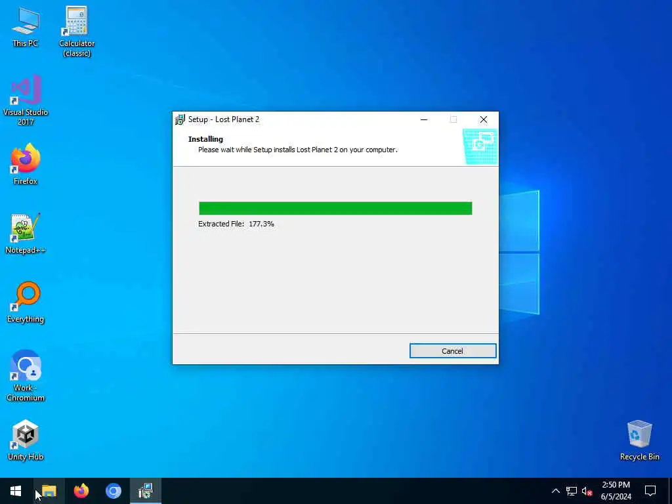This screenshot has width=672, height=504.
Task: Select the Everything search desktop shortcut
Action: coord(26,302)
